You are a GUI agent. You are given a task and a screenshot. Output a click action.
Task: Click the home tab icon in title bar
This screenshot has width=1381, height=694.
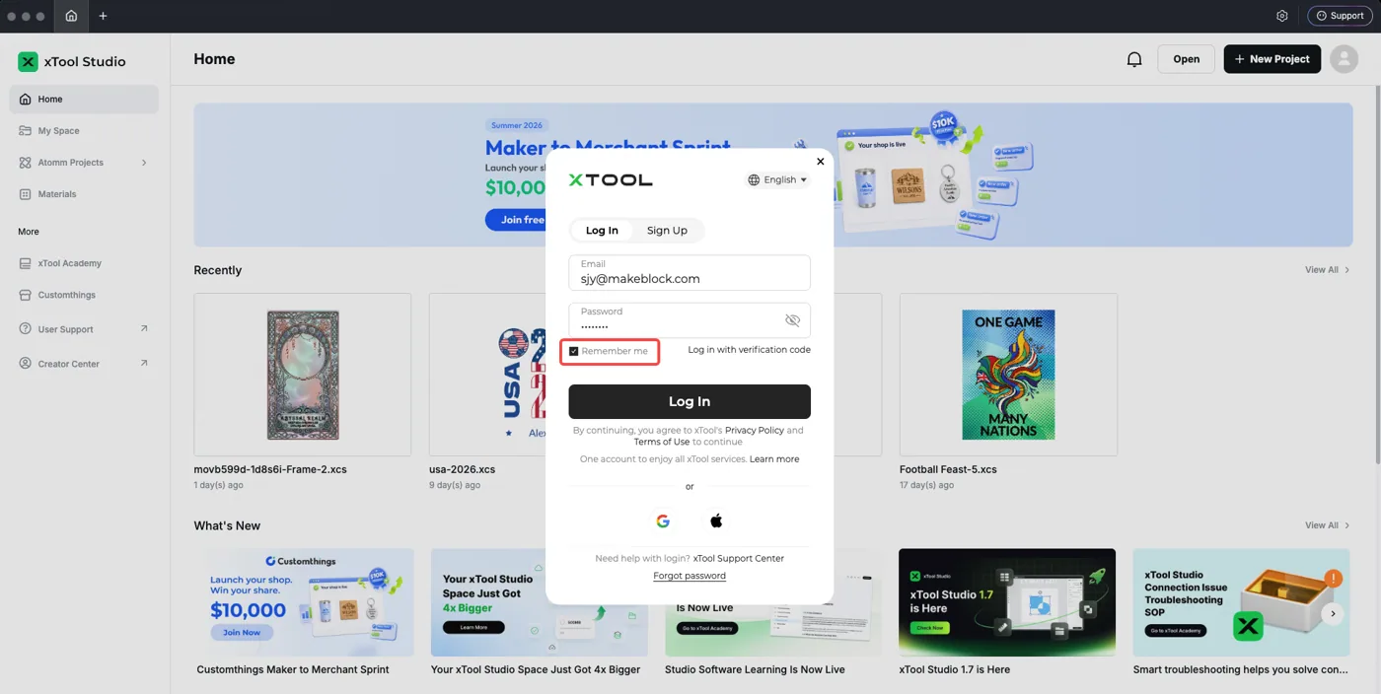coord(71,16)
